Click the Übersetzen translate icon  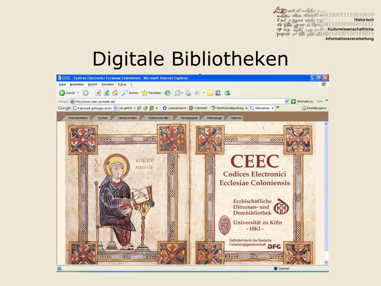coord(252,108)
